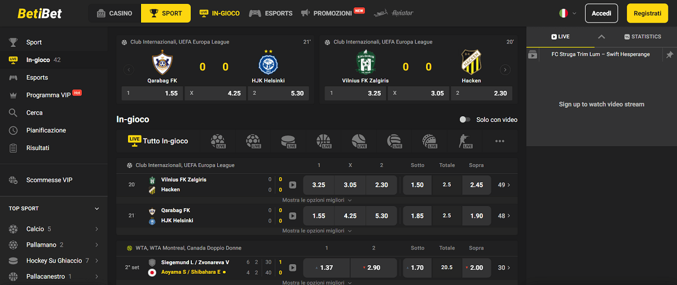Image resolution: width=677 pixels, height=285 pixels.
Task: Open In-gioco 42 in the sidebar
Action: click(x=54, y=60)
